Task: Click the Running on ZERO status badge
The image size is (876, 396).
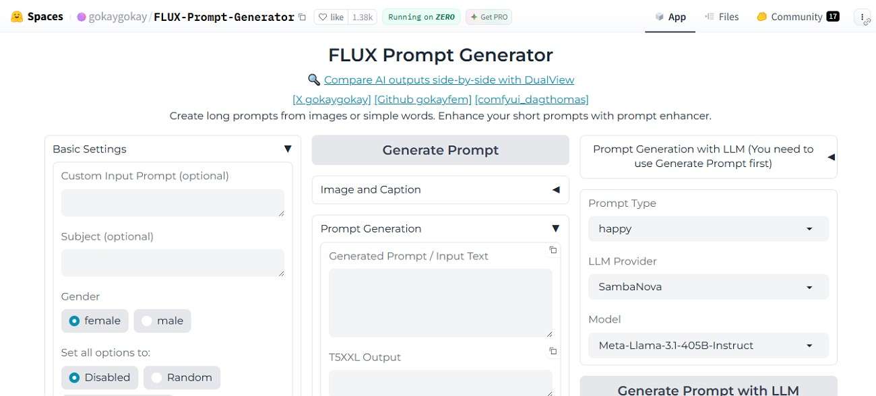Action: 420,16
